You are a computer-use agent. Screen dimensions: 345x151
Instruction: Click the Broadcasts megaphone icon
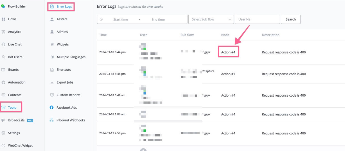click(3, 120)
